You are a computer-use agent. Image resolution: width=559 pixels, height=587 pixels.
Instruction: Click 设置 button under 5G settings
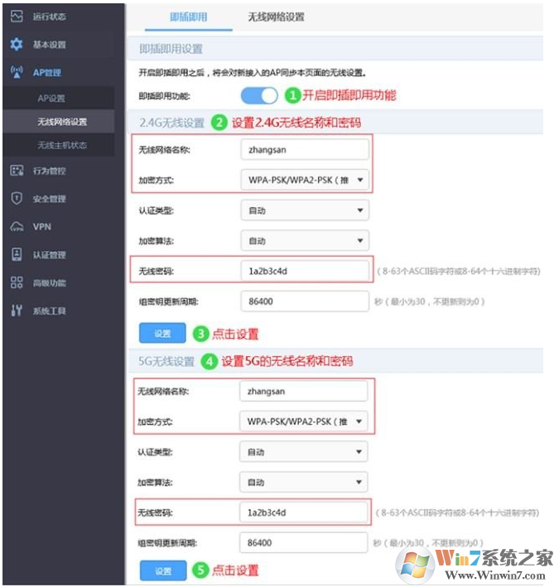click(x=163, y=570)
